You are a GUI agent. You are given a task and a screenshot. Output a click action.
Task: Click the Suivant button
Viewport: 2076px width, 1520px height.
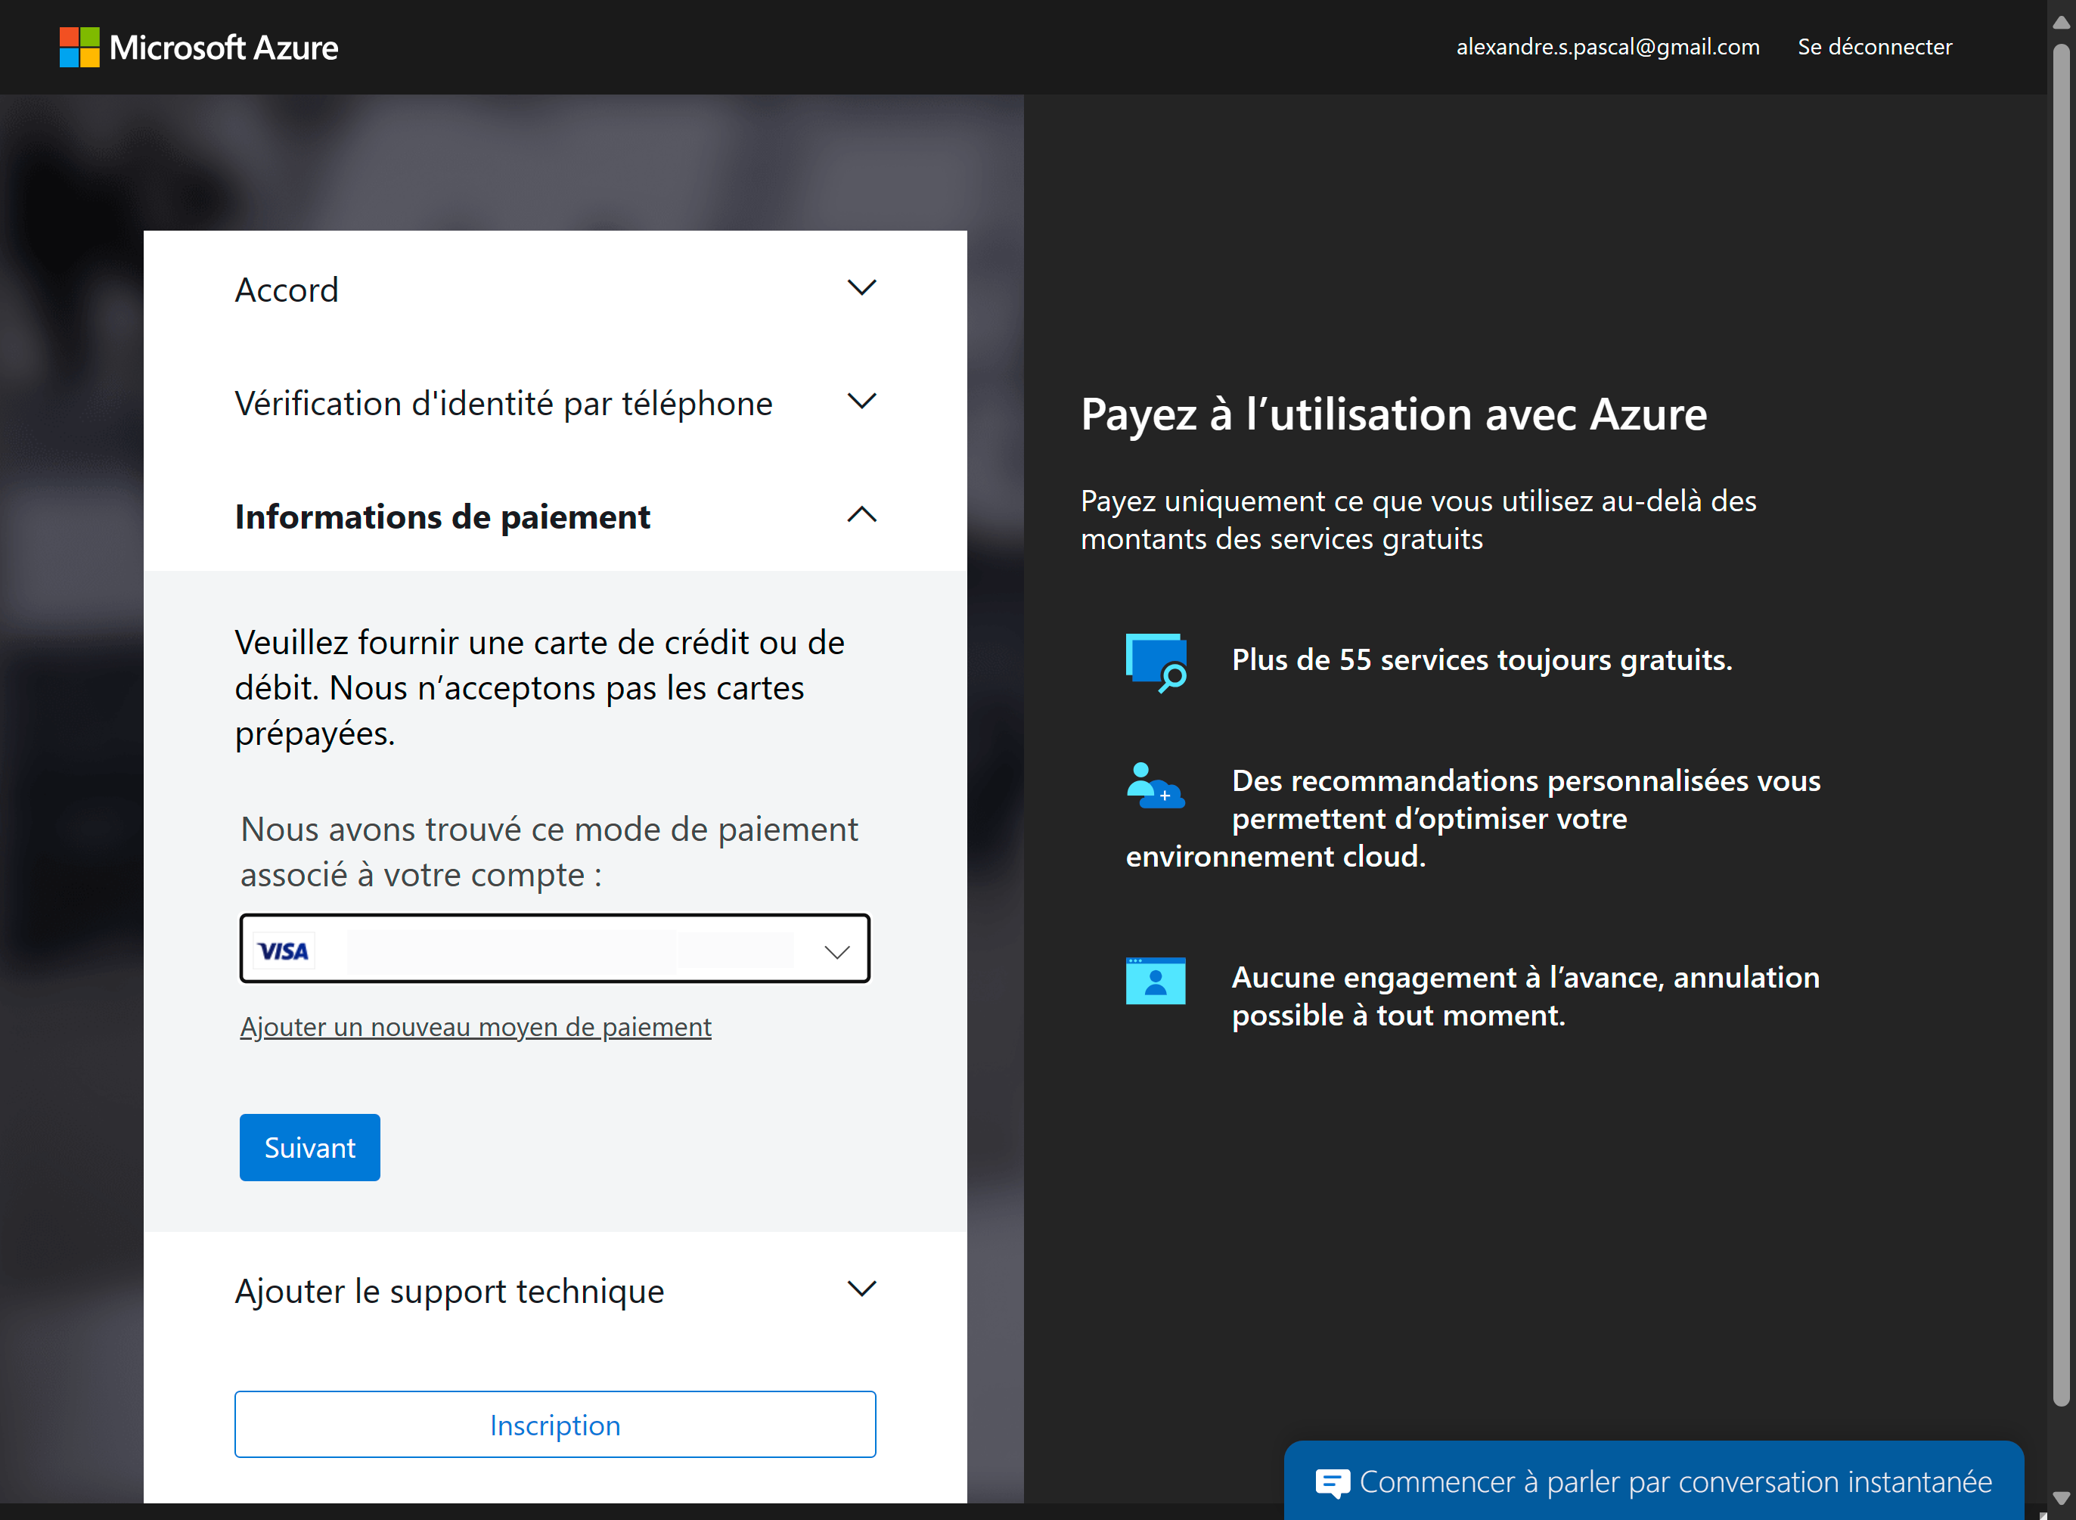coord(309,1147)
